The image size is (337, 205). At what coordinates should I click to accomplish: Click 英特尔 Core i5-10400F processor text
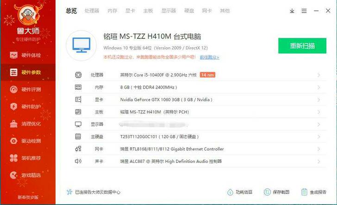pyautogui.click(x=158, y=75)
